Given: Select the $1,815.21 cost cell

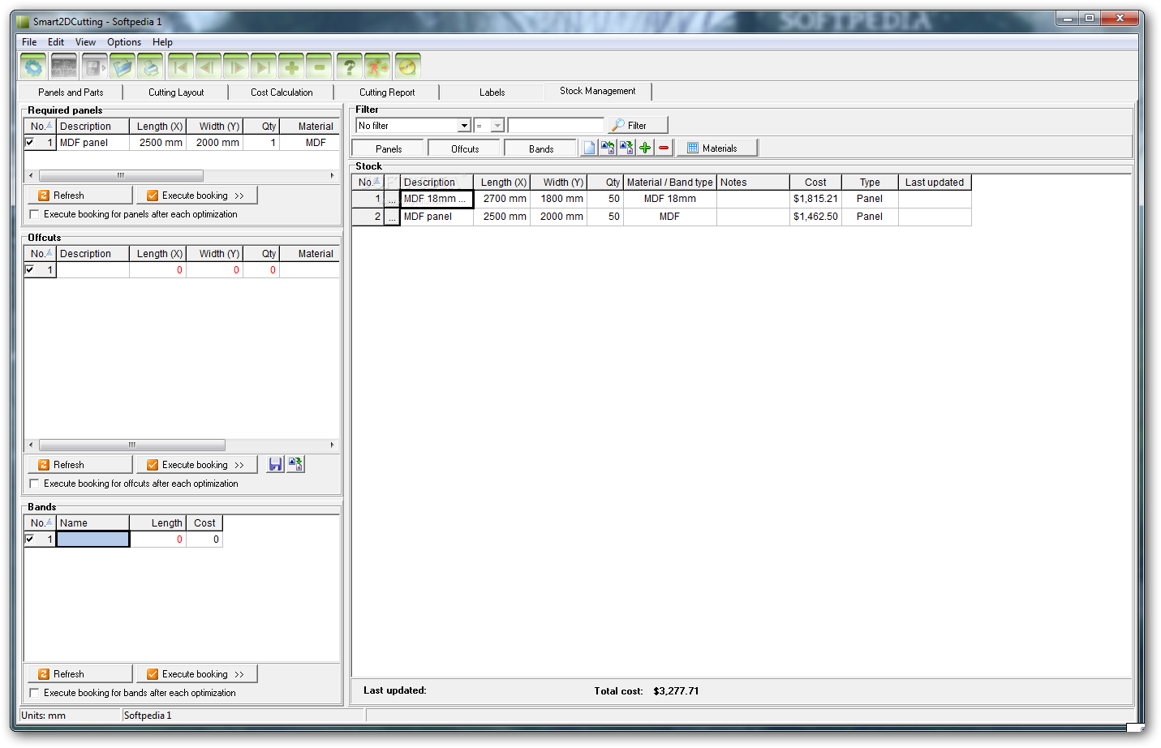Looking at the screenshot, I should click(x=815, y=199).
